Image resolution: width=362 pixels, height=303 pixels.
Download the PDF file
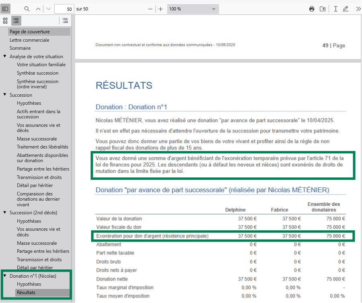tap(323, 9)
